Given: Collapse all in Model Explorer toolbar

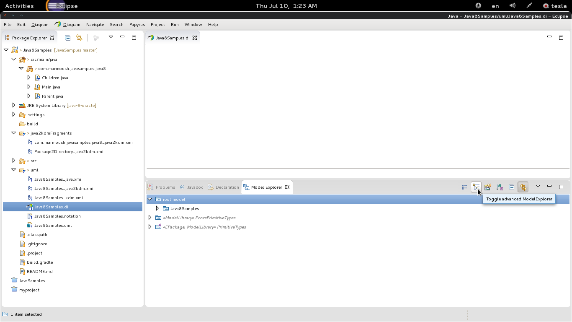Looking at the screenshot, I should [x=511, y=187].
